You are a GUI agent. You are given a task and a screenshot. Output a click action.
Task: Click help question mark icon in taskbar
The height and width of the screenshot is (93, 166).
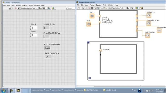[140, 91]
